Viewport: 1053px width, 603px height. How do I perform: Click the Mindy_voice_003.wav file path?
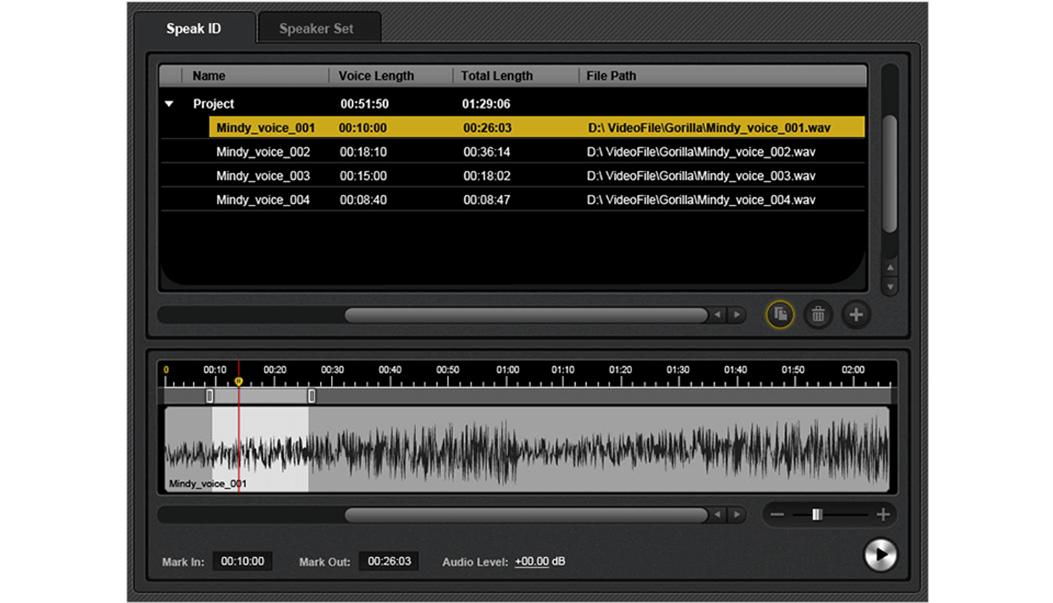701,176
